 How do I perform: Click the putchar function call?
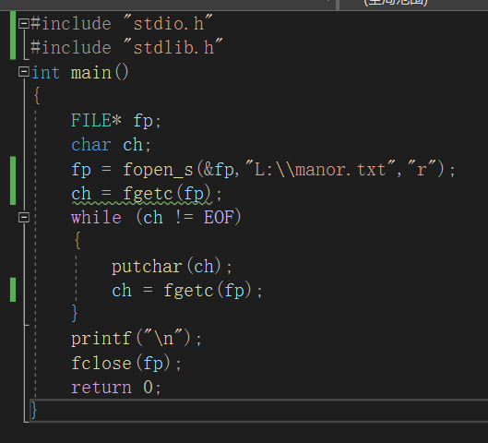point(147,267)
